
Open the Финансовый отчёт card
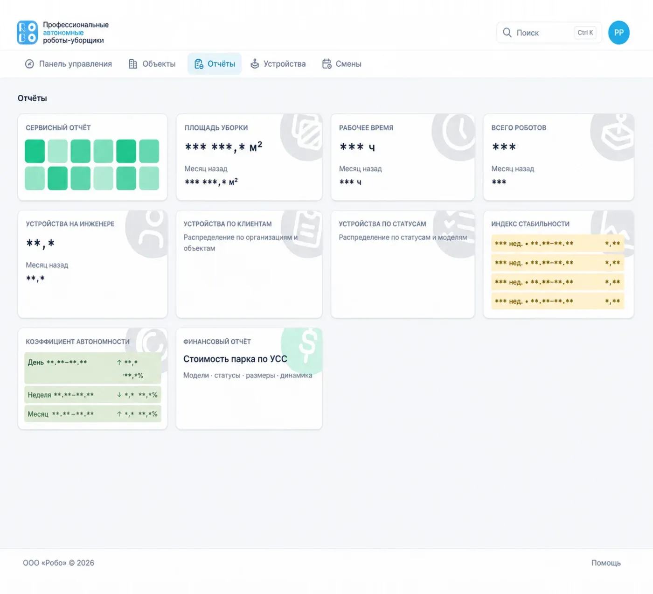click(249, 378)
